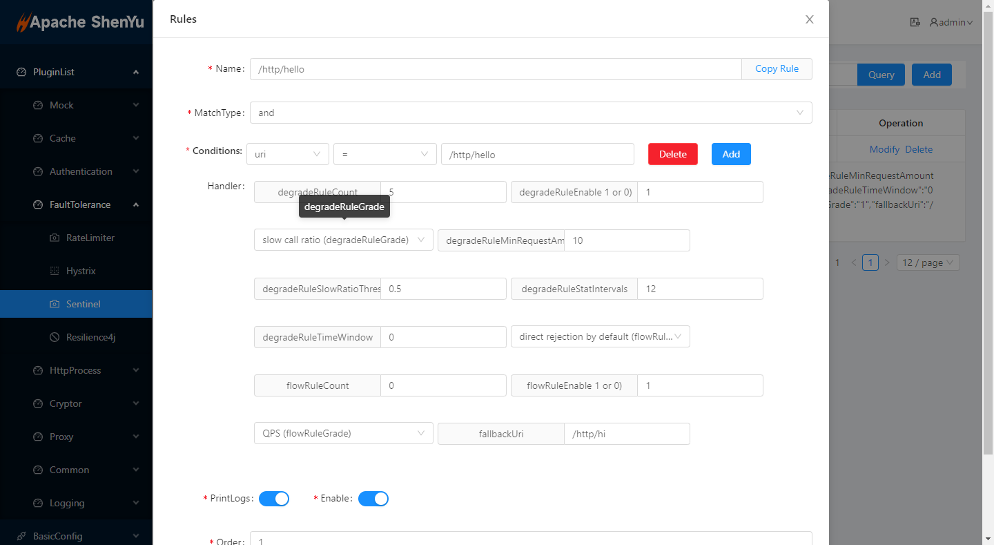Click the degradeRuleTimeWindow value field
Image resolution: width=994 pixels, height=545 pixels.
[443, 337]
